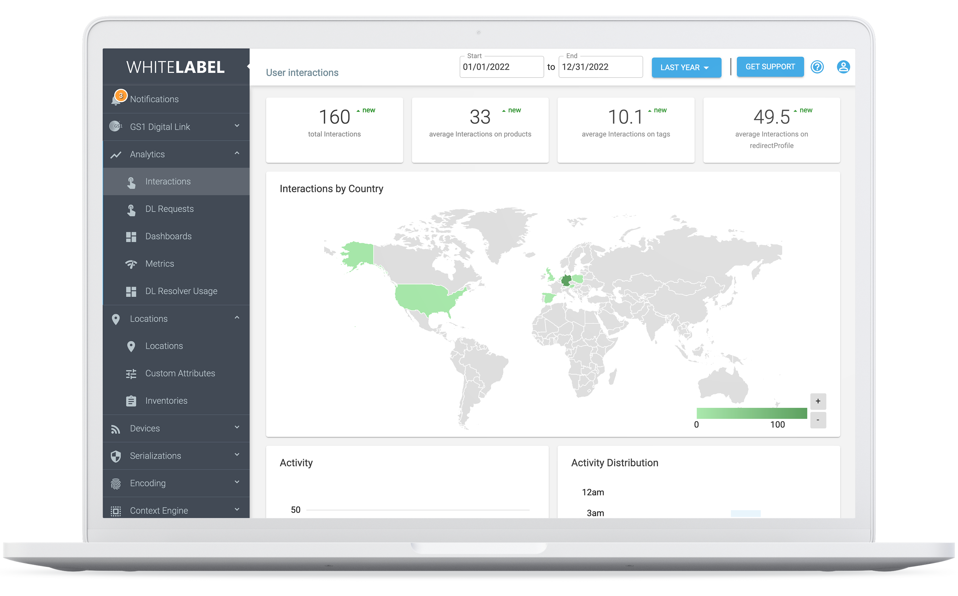The image size is (958, 596).
Task: Expand the Devices section chevron
Action: [237, 427]
